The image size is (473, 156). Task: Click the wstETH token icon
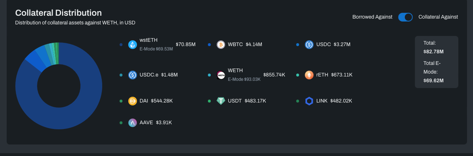132,44
